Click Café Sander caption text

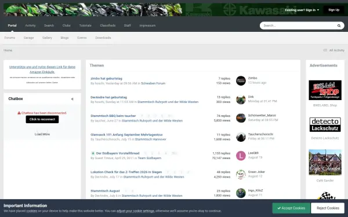tap(325, 181)
